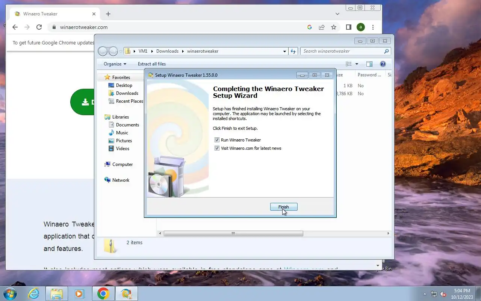This screenshot has width=481, height=301.
Task: Click Explorer nav back button
Action: point(103,51)
